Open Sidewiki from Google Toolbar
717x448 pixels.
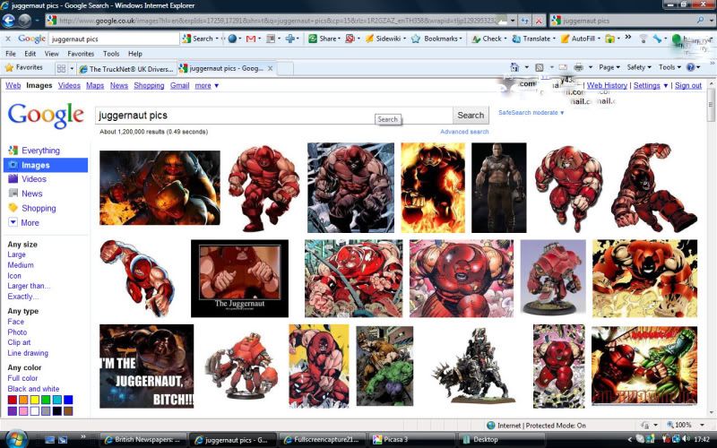pos(385,39)
